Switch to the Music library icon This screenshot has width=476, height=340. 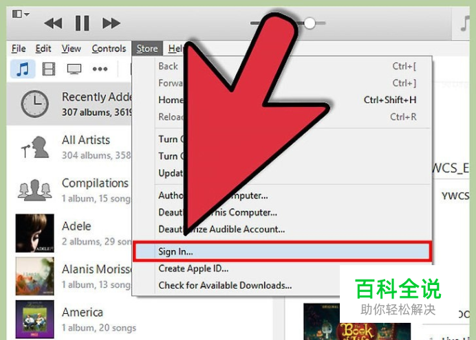23,69
